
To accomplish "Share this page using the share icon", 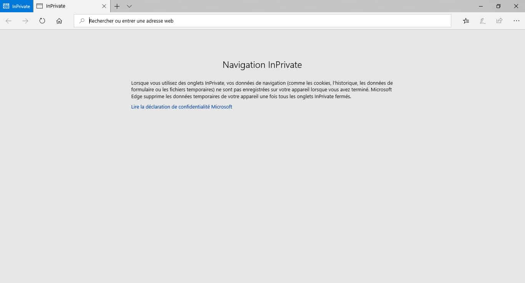I will [x=499, y=21].
